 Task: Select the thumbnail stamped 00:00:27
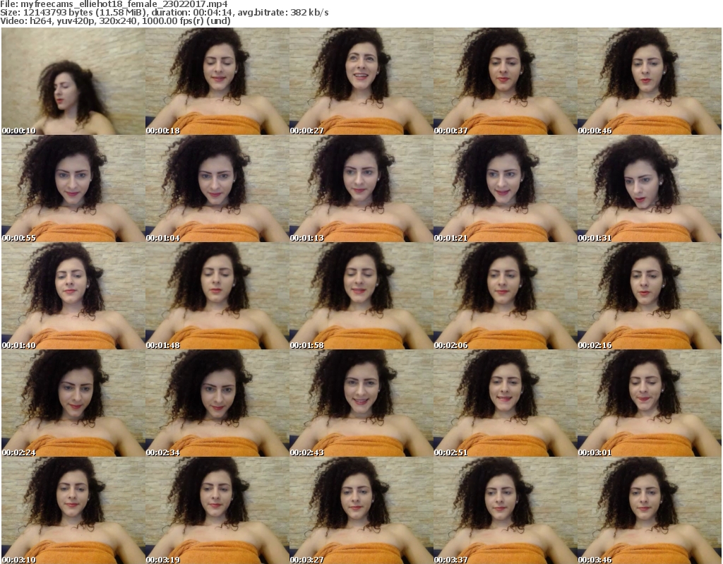(x=361, y=81)
